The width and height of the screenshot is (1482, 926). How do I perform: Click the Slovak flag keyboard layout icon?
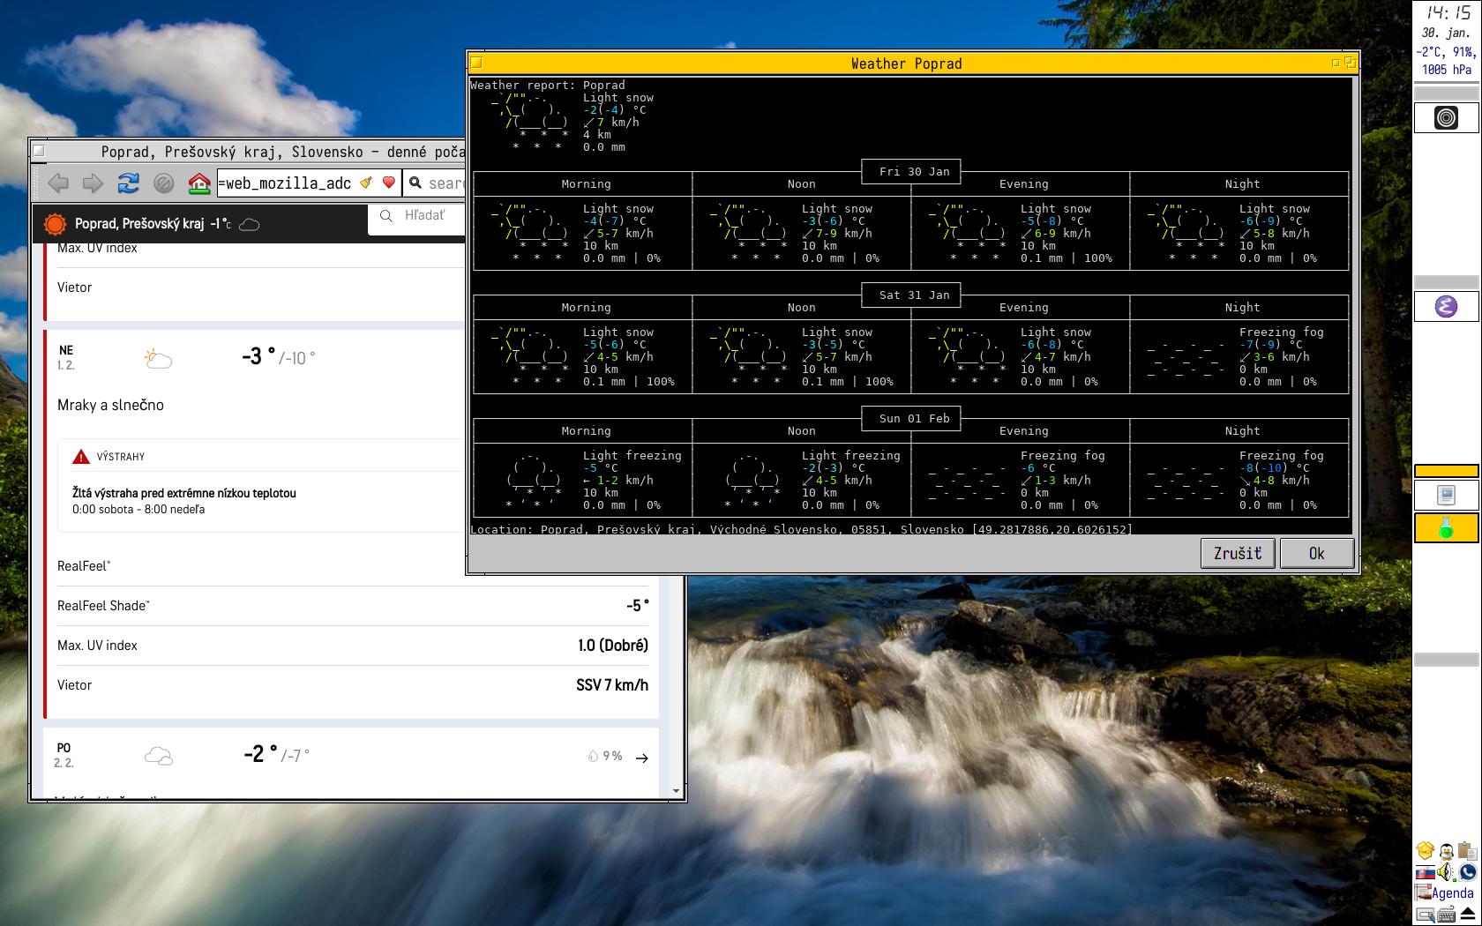pos(1424,872)
